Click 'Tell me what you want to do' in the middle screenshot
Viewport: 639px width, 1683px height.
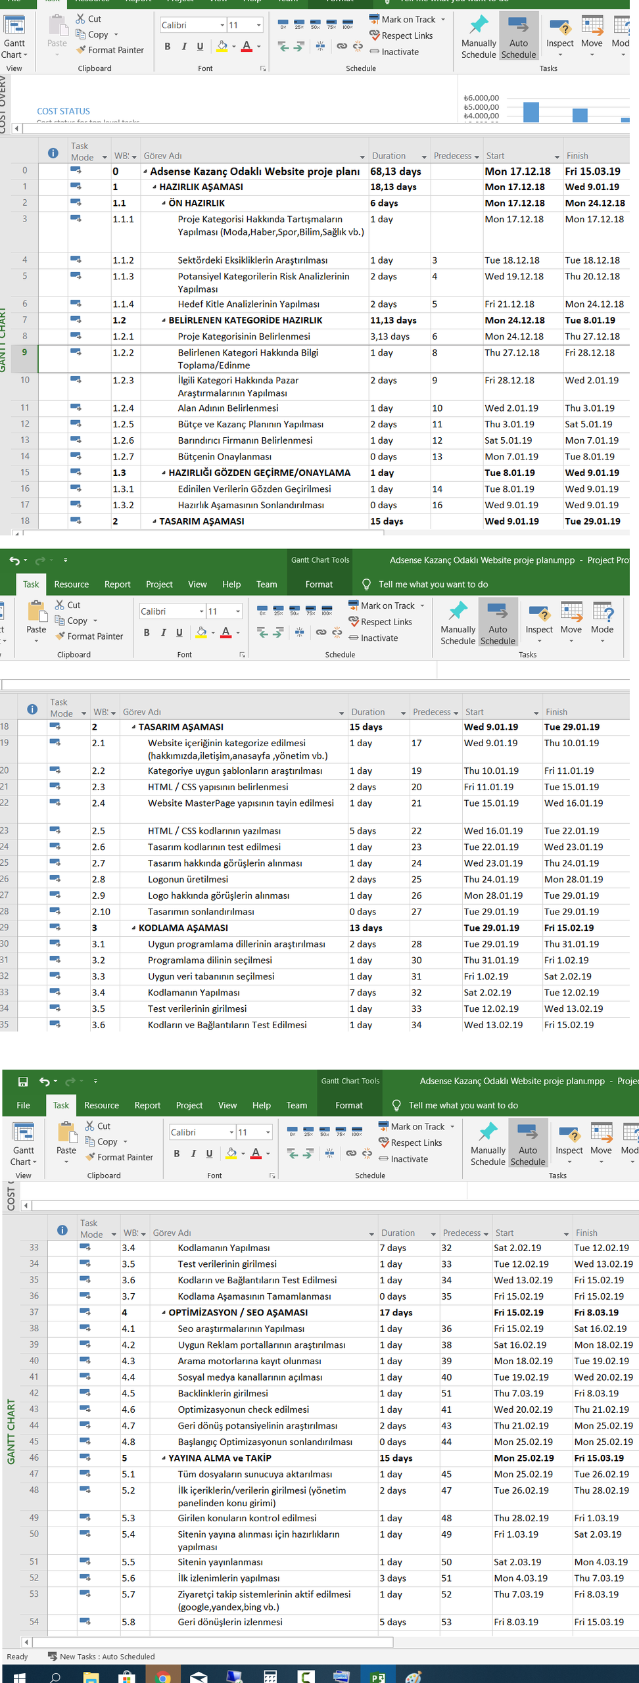coord(433,584)
